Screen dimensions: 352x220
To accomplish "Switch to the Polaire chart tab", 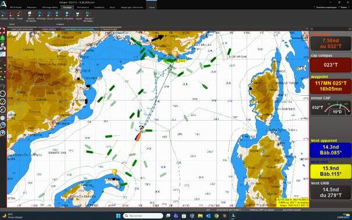I will [x=49, y=29].
